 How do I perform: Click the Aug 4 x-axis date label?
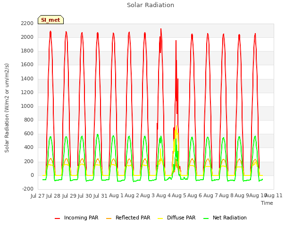[163, 196]
